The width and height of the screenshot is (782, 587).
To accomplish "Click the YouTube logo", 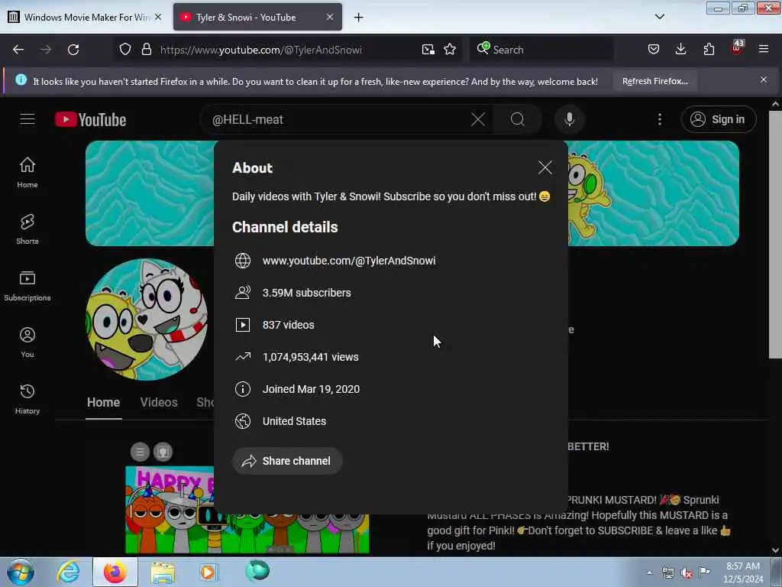I will [x=91, y=120].
